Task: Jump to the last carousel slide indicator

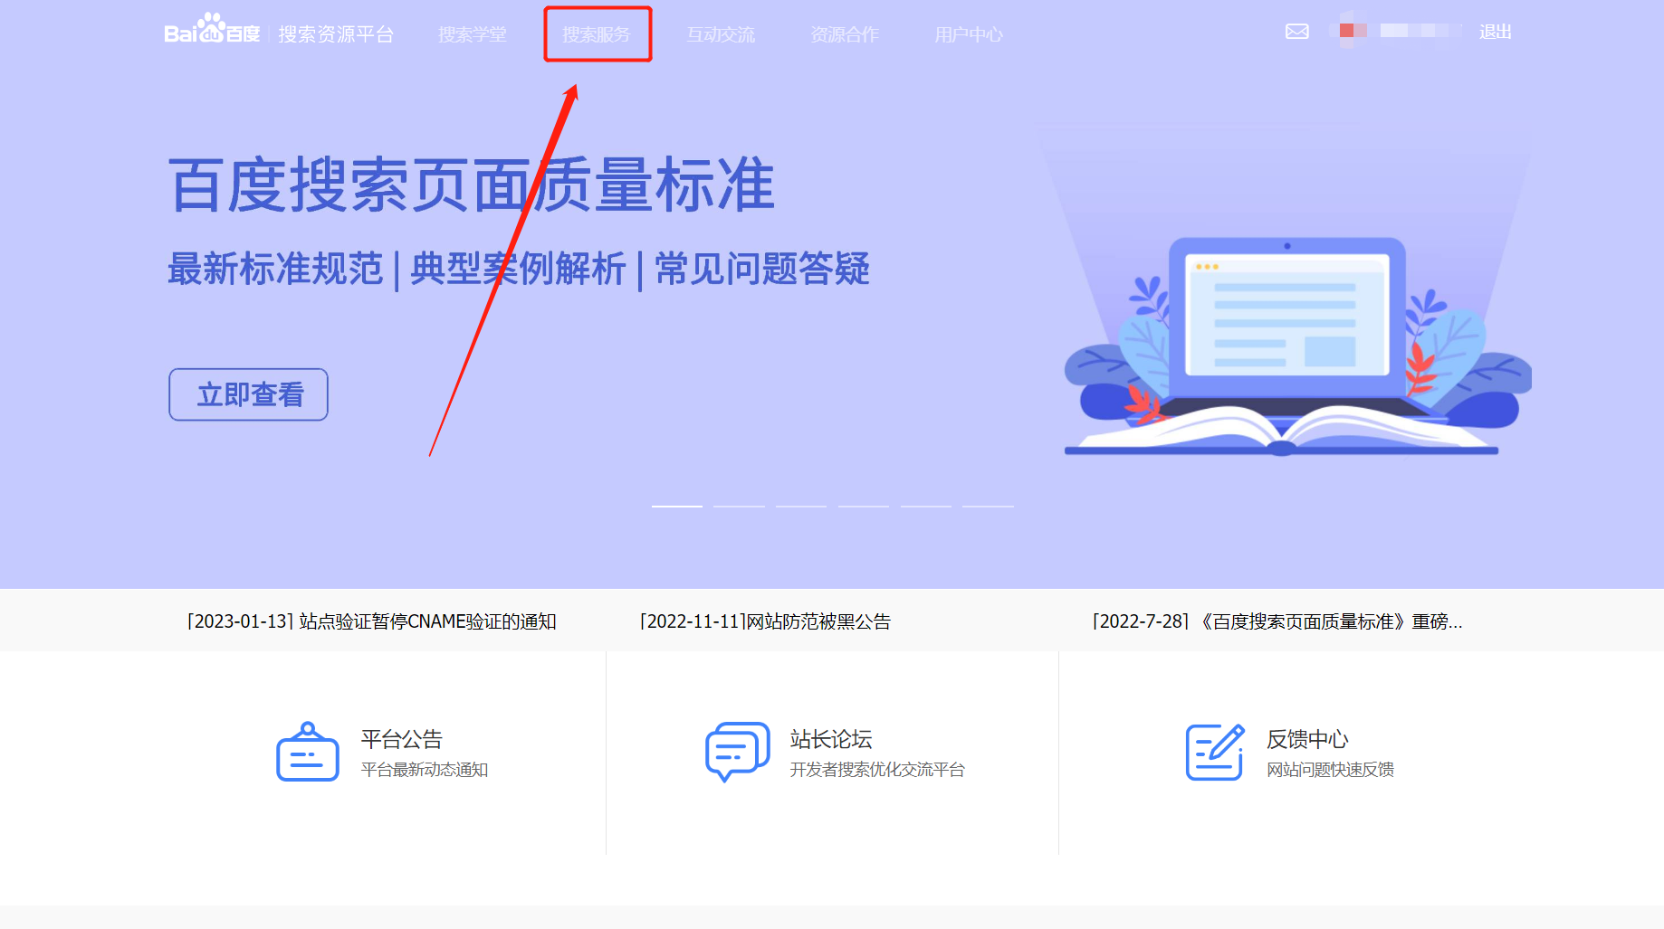Action: coord(988,507)
